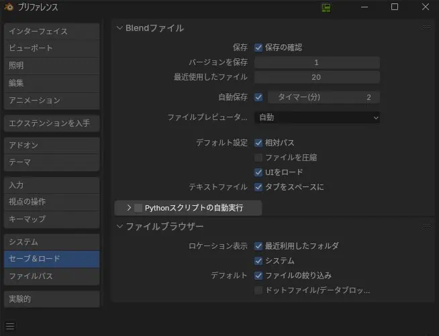Open 編集 preferences tab
439x336 pixels.
[x=52, y=83]
